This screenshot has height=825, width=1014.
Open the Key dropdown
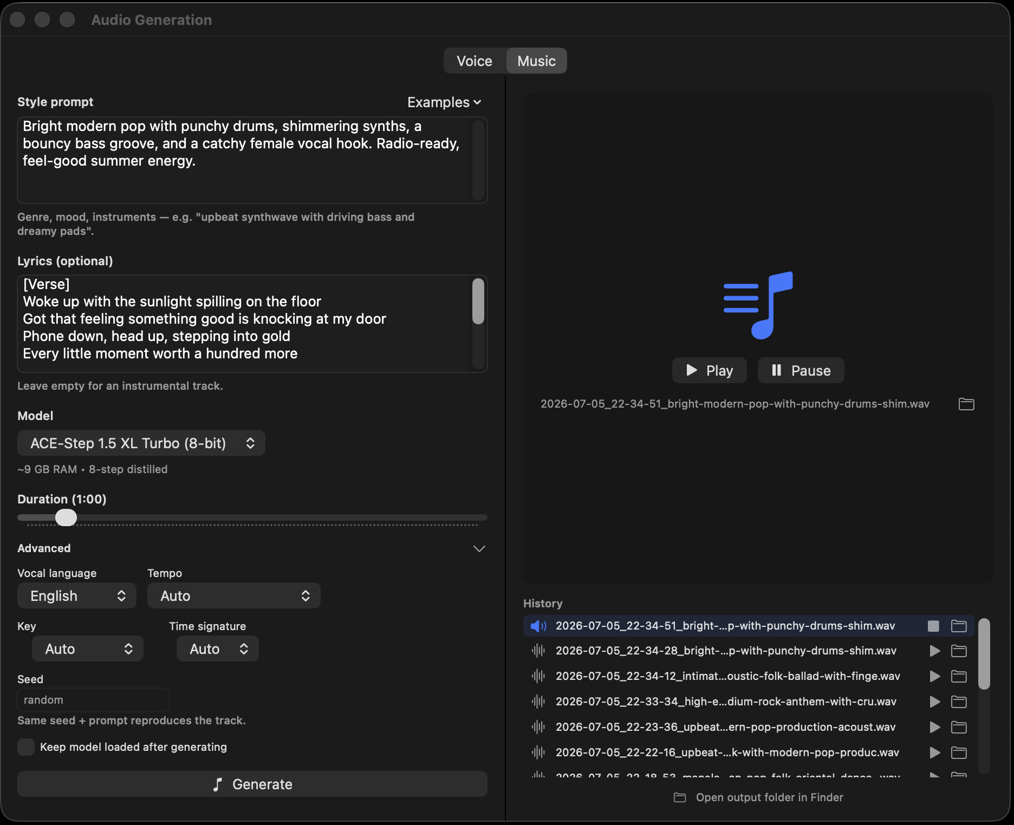coord(88,649)
